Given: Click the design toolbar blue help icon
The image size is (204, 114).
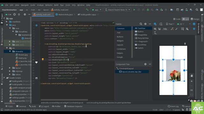Looking at the screenshot, I should (194, 29).
